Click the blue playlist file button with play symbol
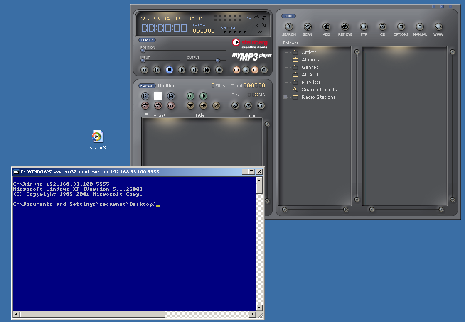Viewport: 465px width, 322px height. click(145, 96)
